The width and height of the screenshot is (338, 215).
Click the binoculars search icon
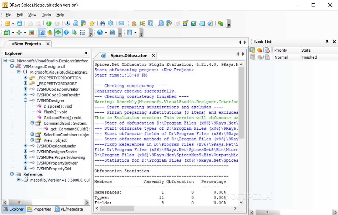click(x=102, y=23)
